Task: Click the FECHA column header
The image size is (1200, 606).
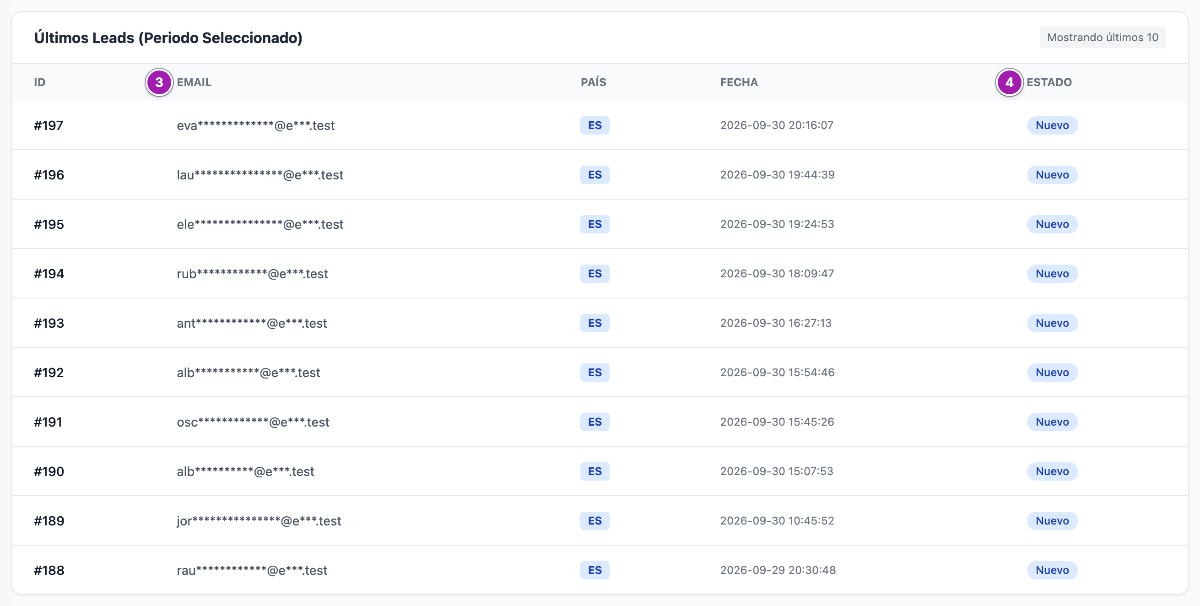Action: [x=739, y=82]
